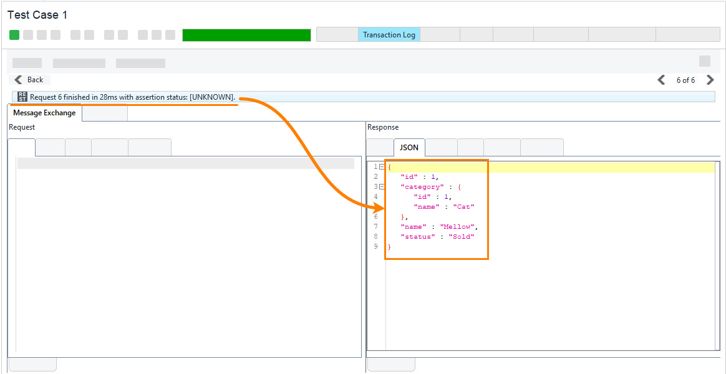The width and height of the screenshot is (726, 374).
Task: Go to the next request with right chevron
Action: pyautogui.click(x=710, y=80)
